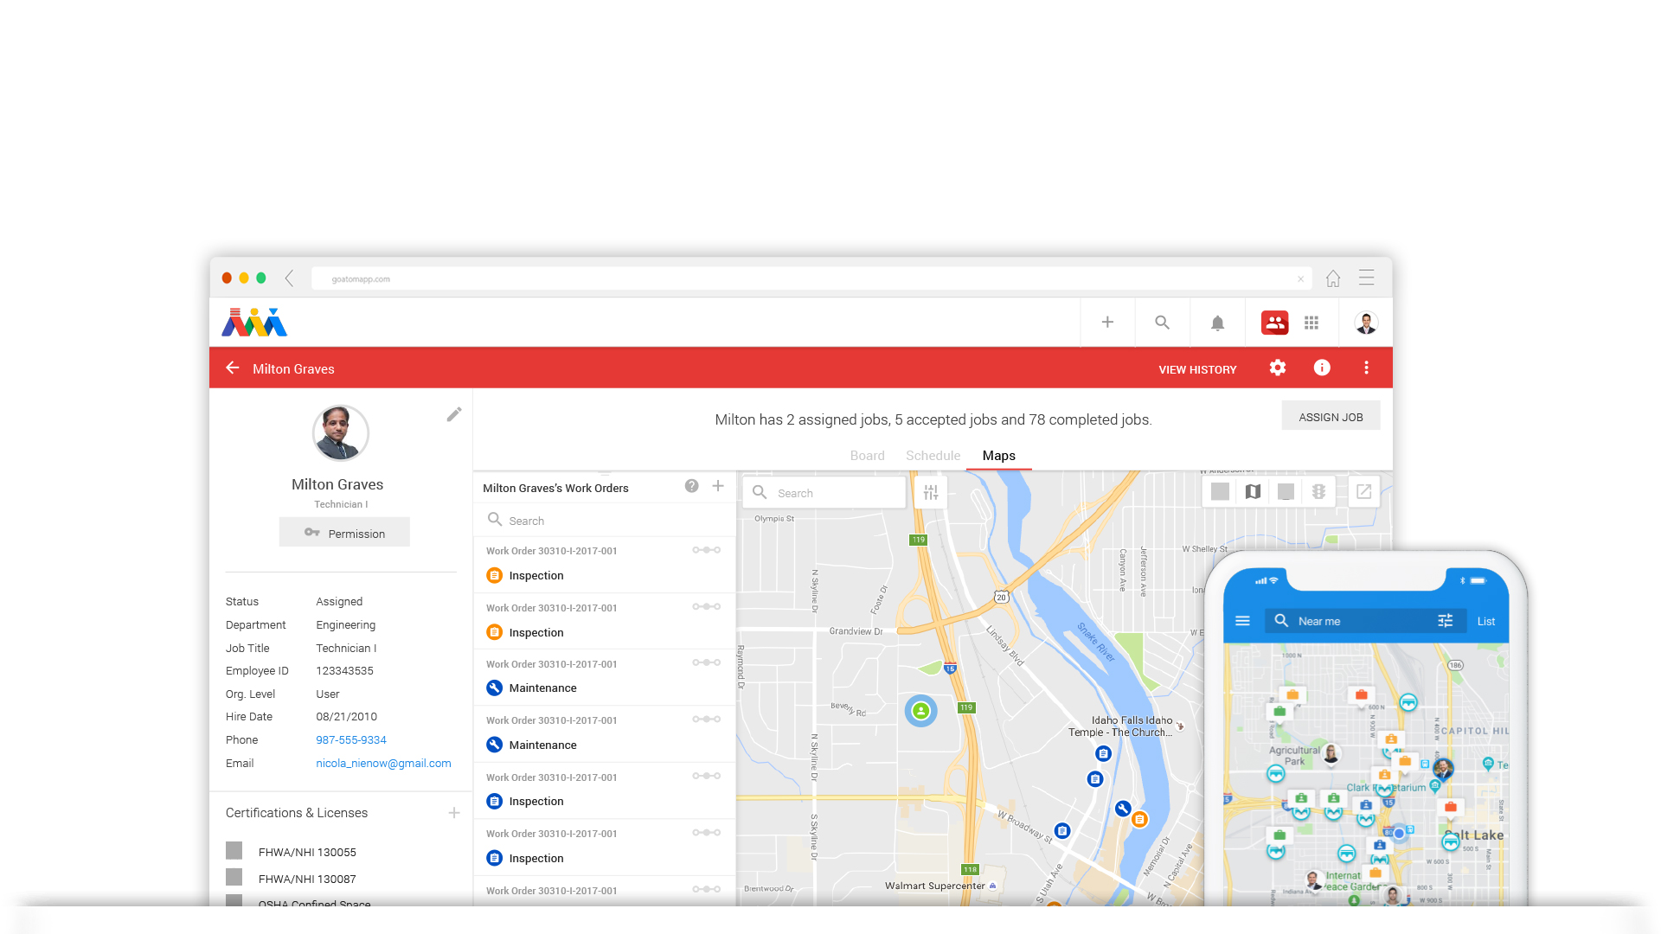
Task: Open map in new window icon
Action: [1363, 491]
